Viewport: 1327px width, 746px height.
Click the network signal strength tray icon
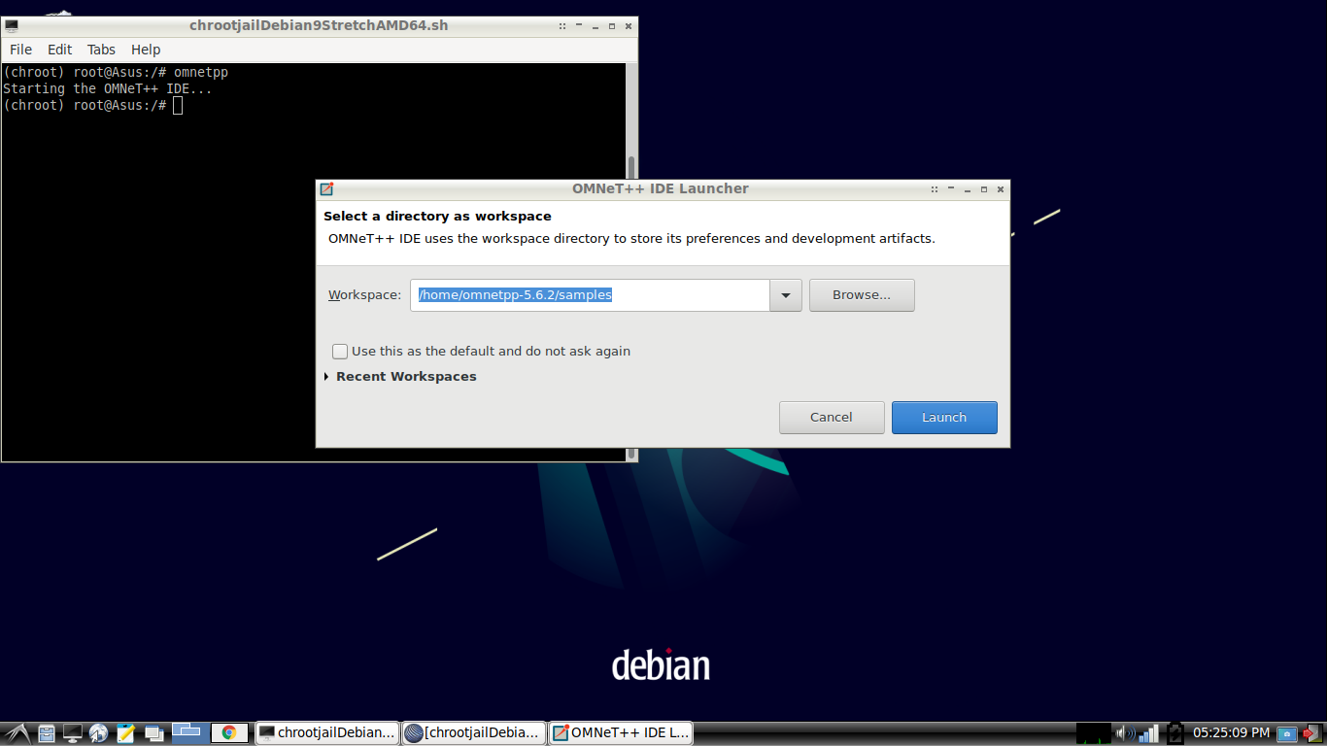tap(1149, 732)
